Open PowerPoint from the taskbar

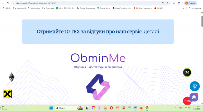[117, 108]
